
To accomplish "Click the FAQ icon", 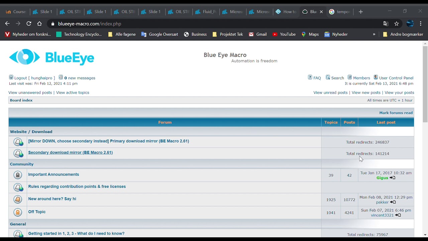I will [x=310, y=77].
